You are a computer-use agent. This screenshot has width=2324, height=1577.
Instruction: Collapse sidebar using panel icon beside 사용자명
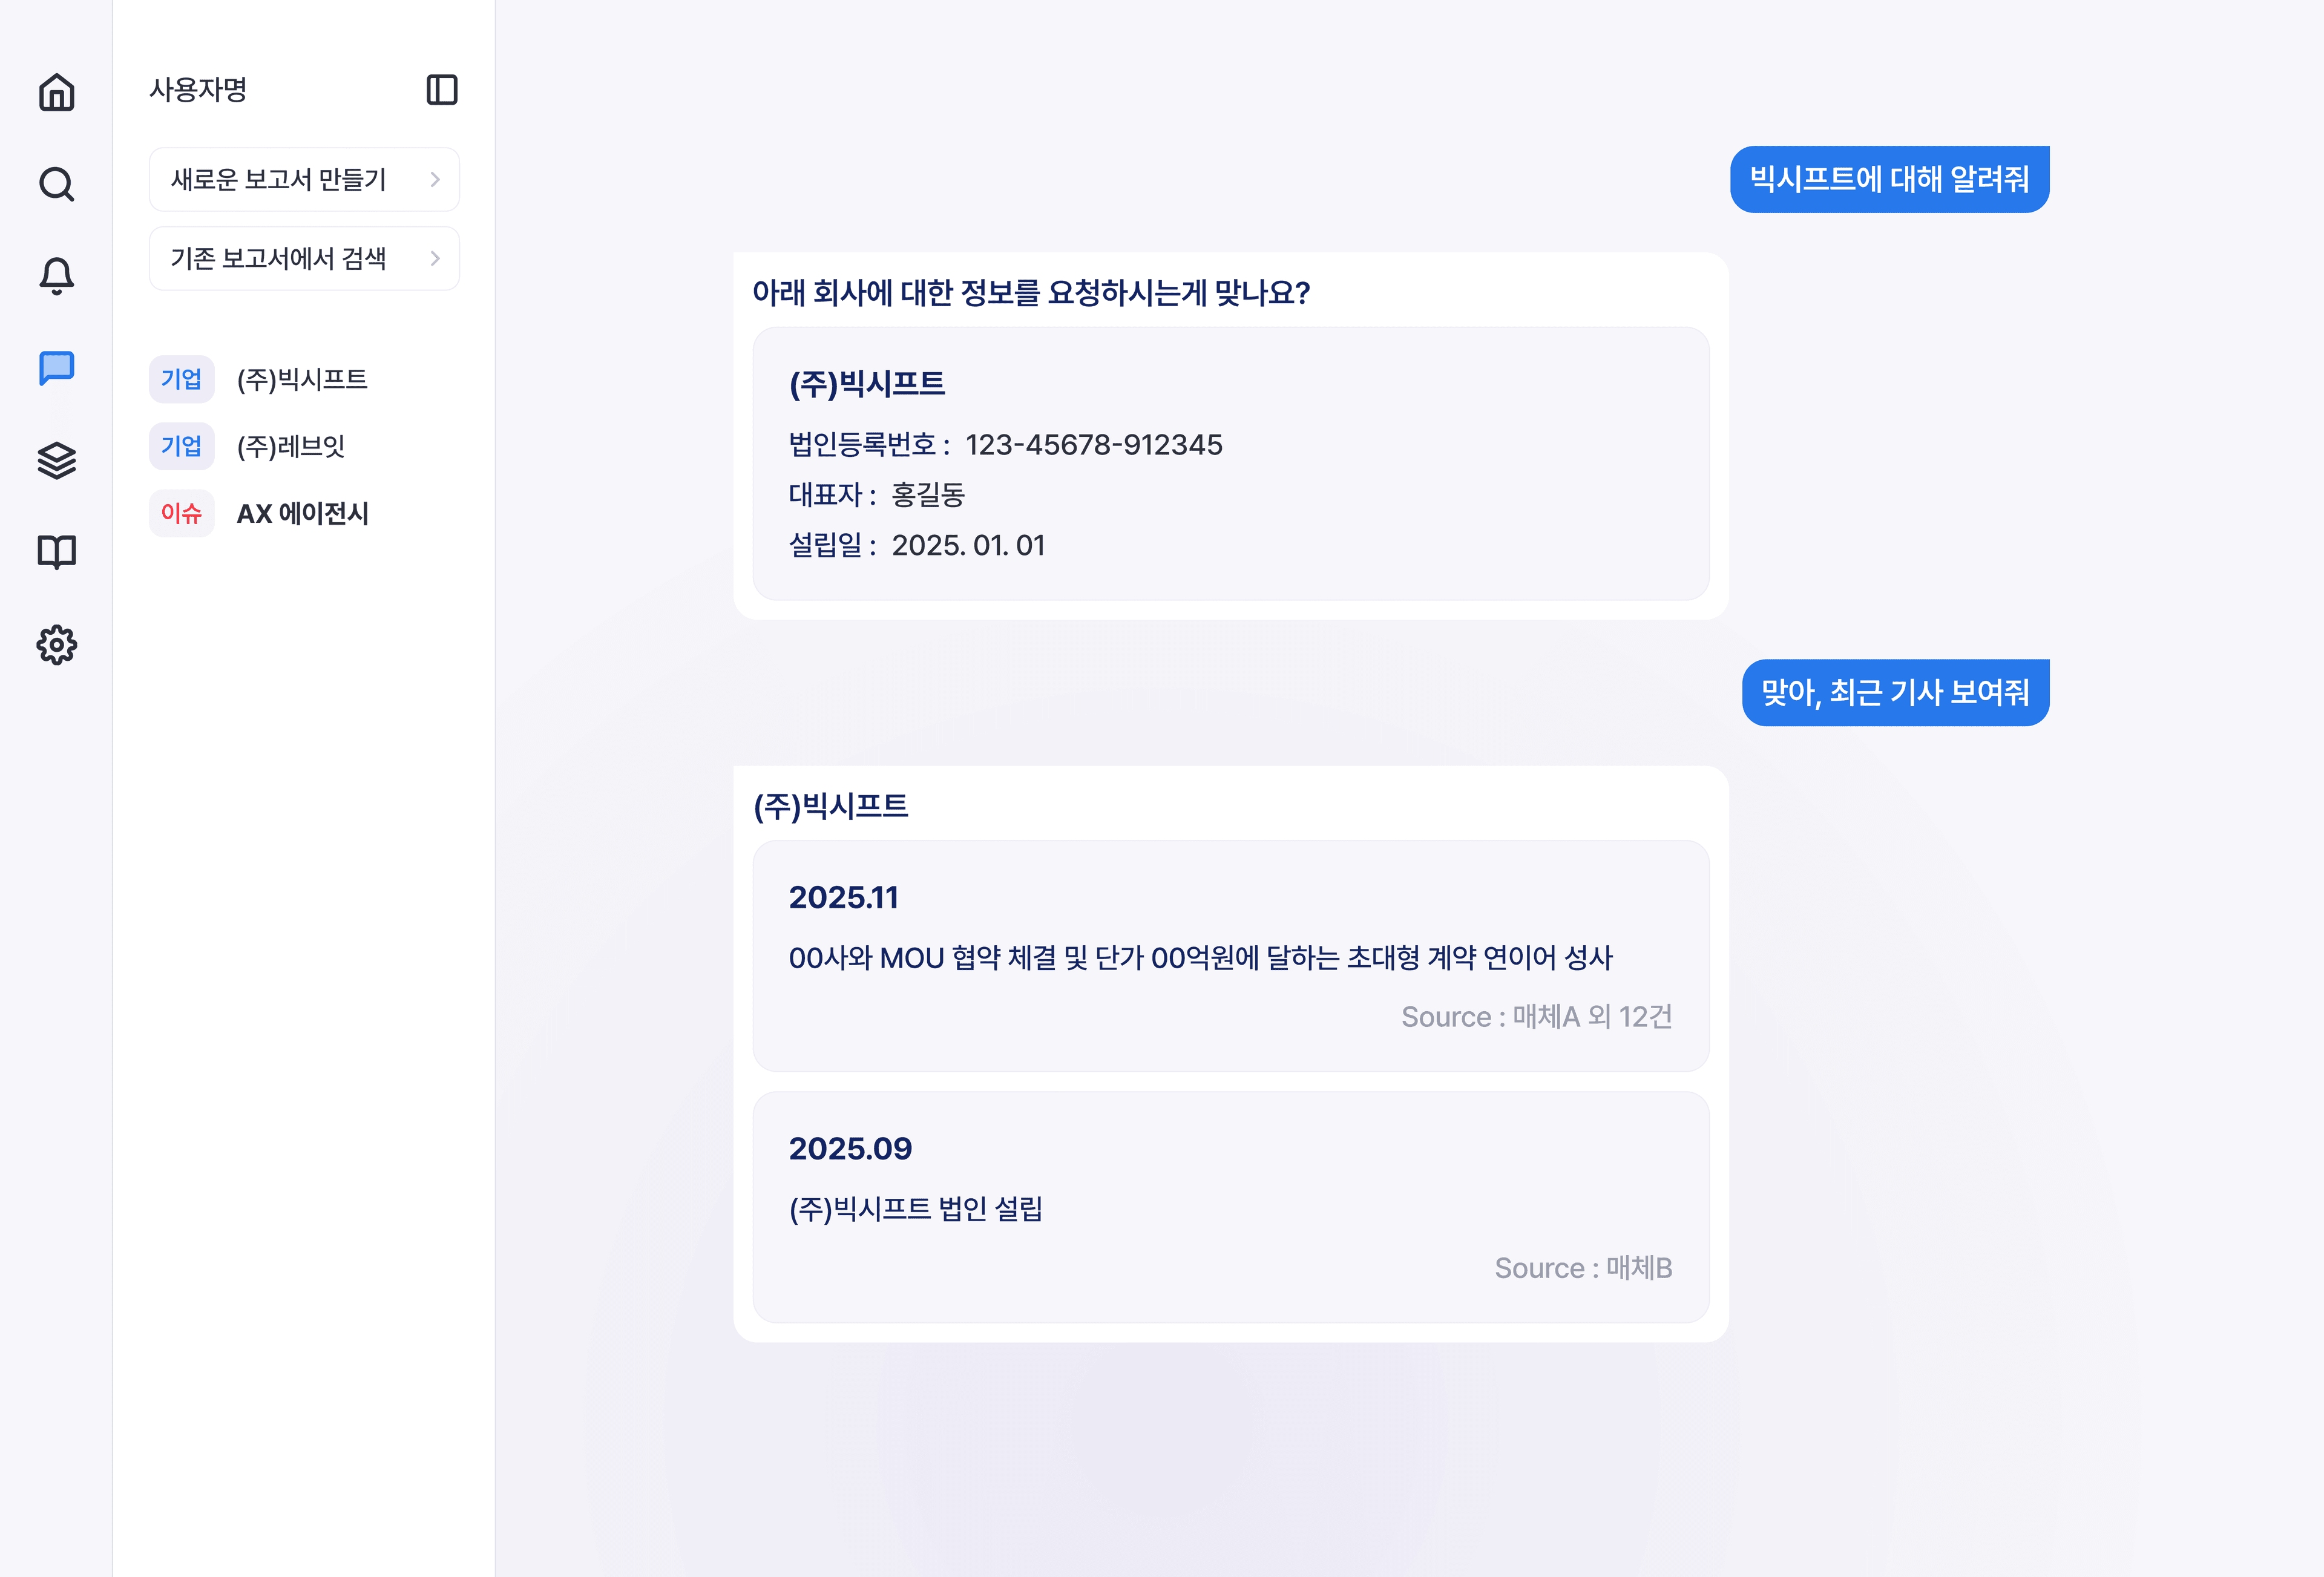[x=443, y=90]
